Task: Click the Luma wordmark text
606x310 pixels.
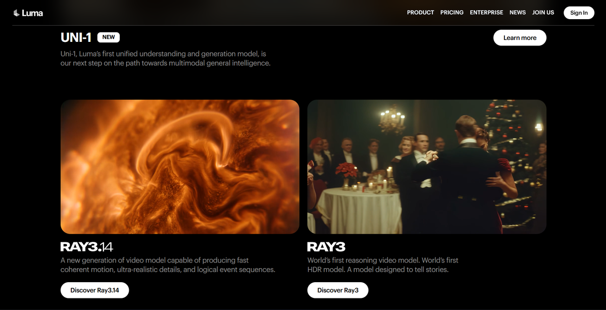Action: (32, 13)
